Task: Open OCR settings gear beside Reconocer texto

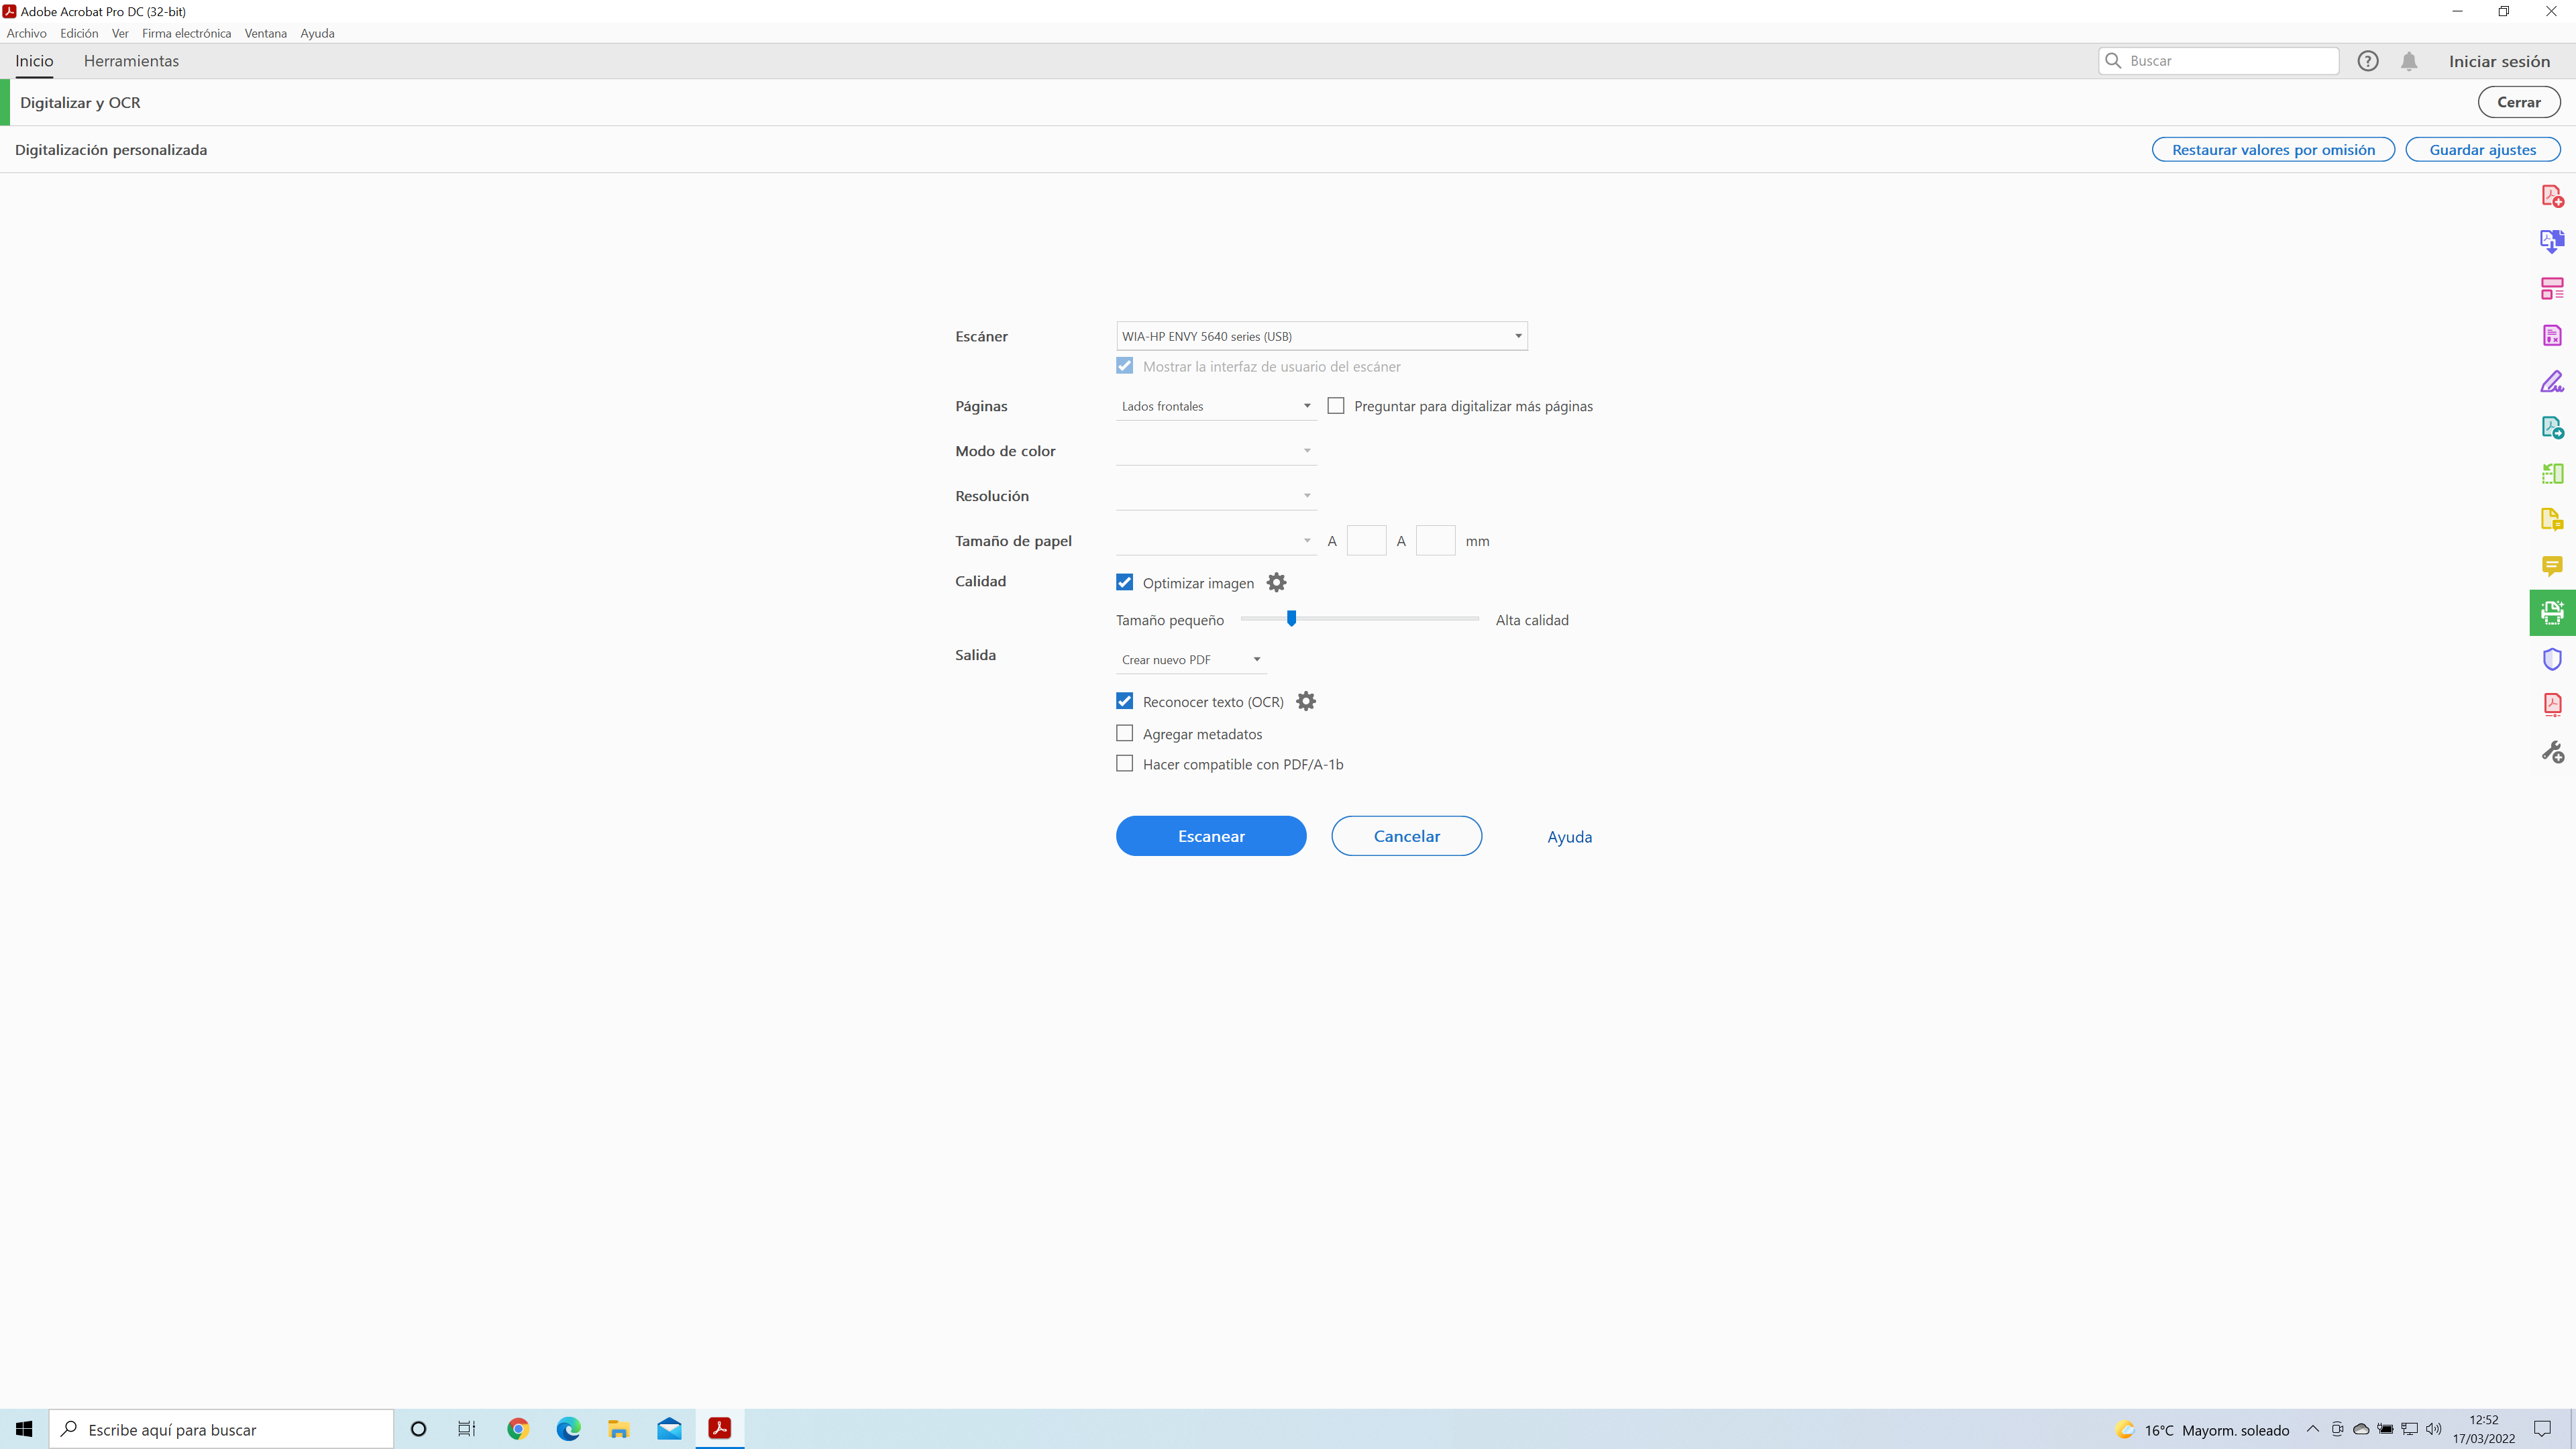Action: point(1306,701)
